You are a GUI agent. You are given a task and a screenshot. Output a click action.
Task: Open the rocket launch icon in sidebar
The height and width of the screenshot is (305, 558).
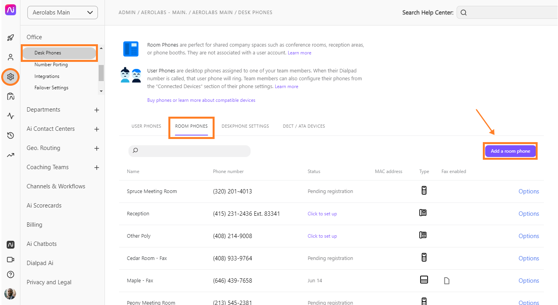pyautogui.click(x=11, y=38)
